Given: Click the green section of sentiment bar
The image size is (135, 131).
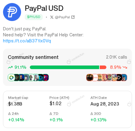Looking at the screenshot, I should pyautogui.click(x=64, y=67).
